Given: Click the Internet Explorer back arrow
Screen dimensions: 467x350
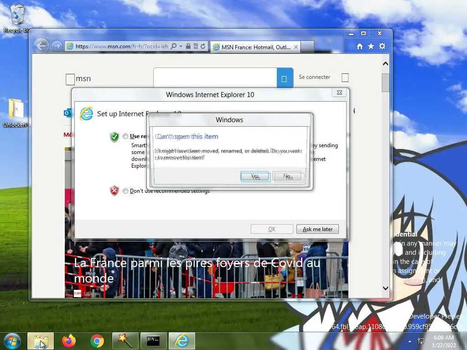Looking at the screenshot, I should point(41,46).
